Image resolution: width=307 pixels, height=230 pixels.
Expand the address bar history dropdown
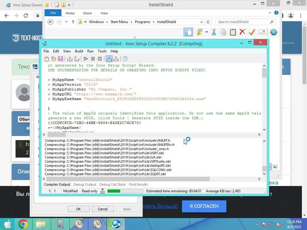[201, 22]
